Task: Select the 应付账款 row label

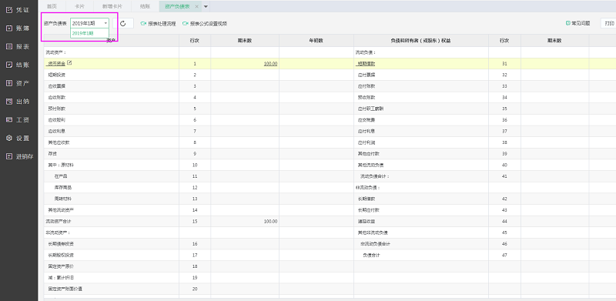Action: (x=367, y=86)
